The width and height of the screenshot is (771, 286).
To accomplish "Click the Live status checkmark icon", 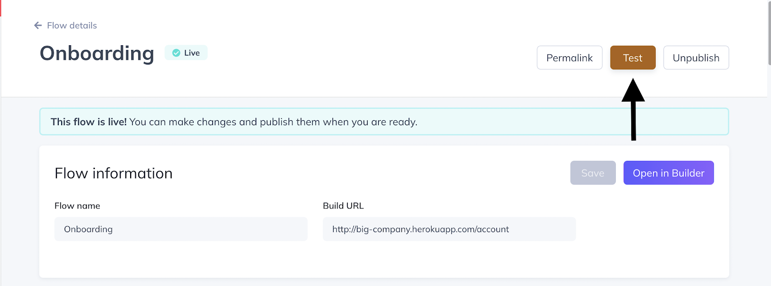I will point(176,53).
